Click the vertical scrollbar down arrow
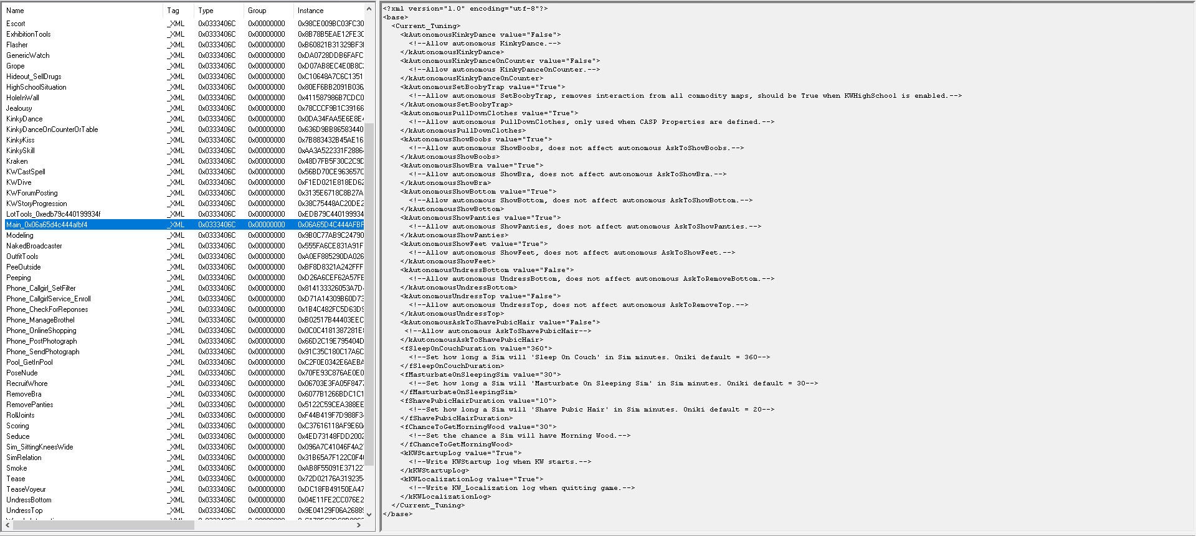The height and width of the screenshot is (536, 1196). click(369, 515)
